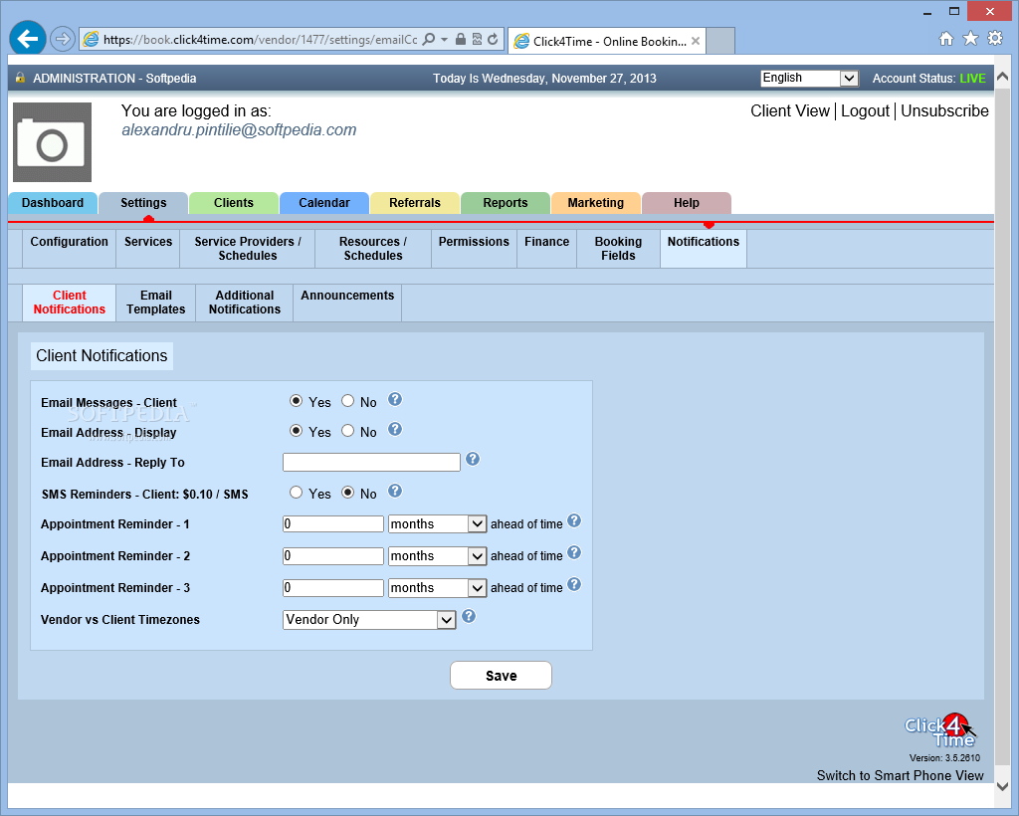Click the Appointment Reminder - 1 number field
Screen dimensions: 1019x816
[x=332, y=523]
